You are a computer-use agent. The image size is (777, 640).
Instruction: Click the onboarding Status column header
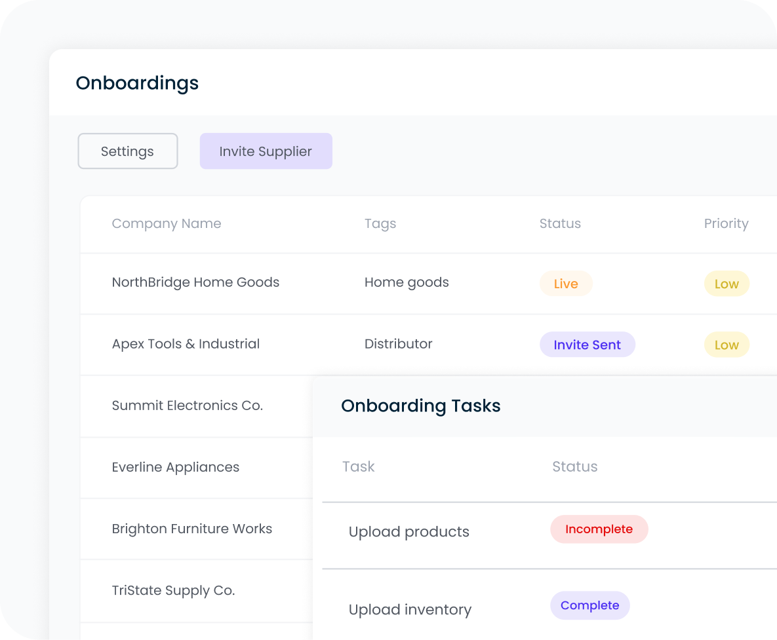[x=559, y=223]
